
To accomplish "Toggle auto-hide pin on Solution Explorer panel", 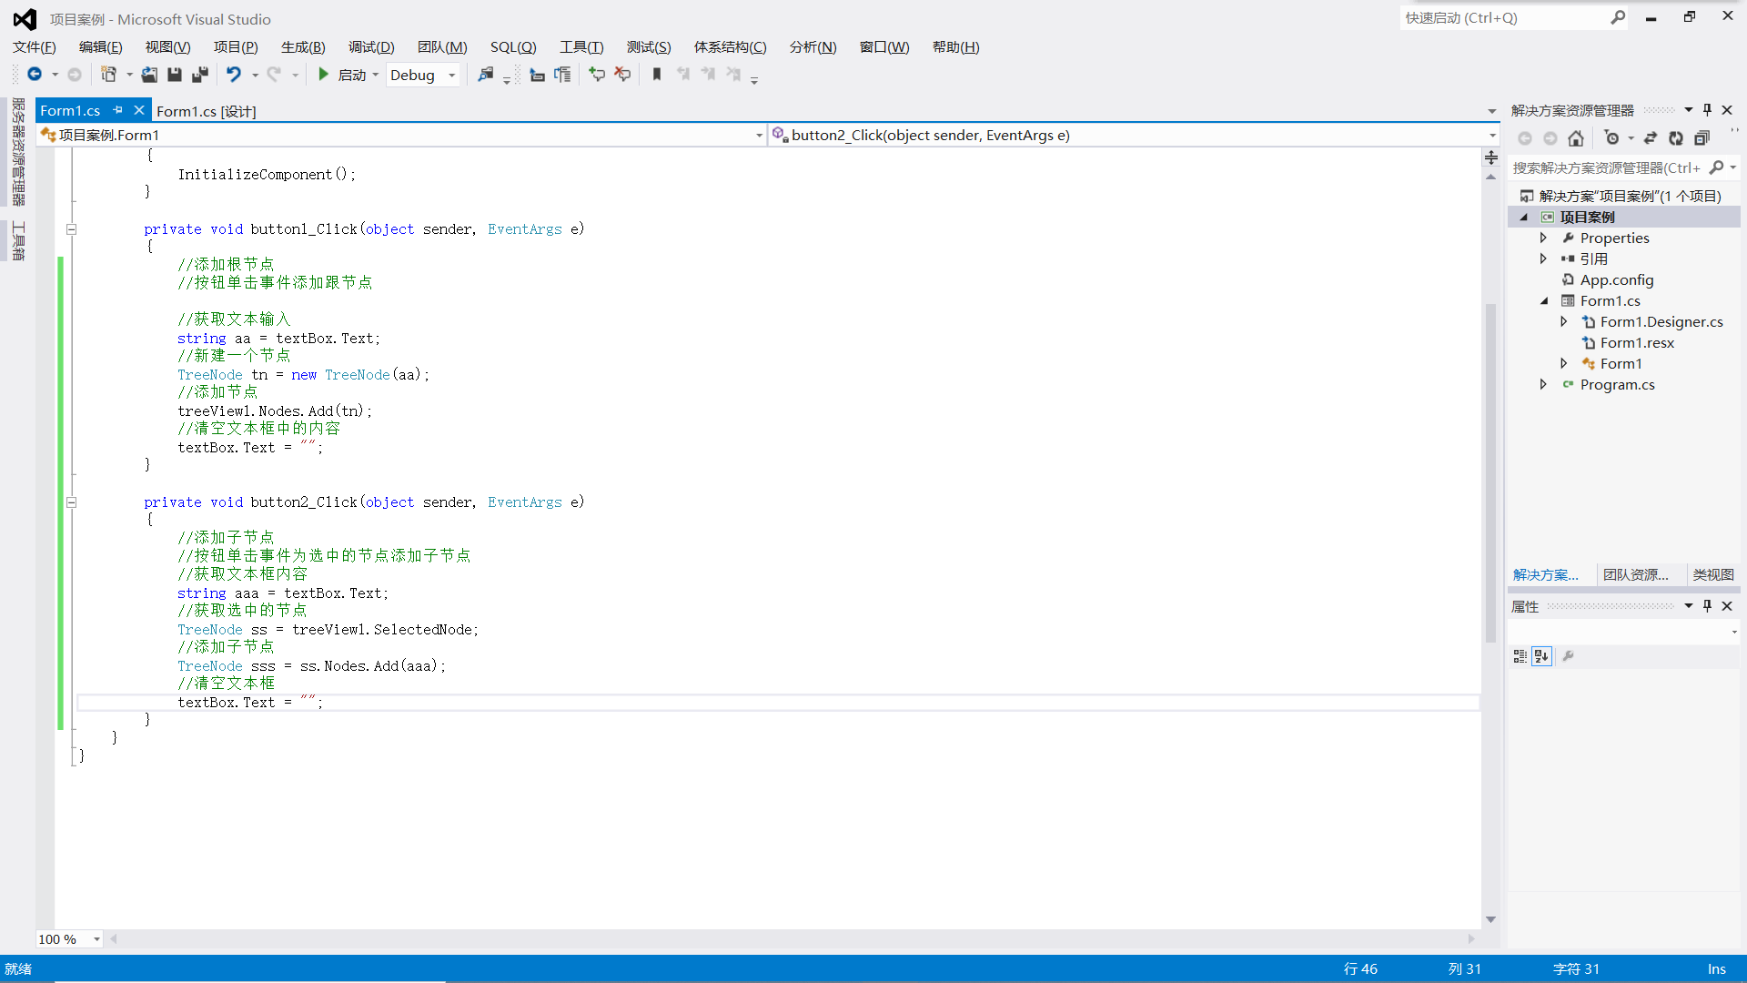I will coord(1707,110).
